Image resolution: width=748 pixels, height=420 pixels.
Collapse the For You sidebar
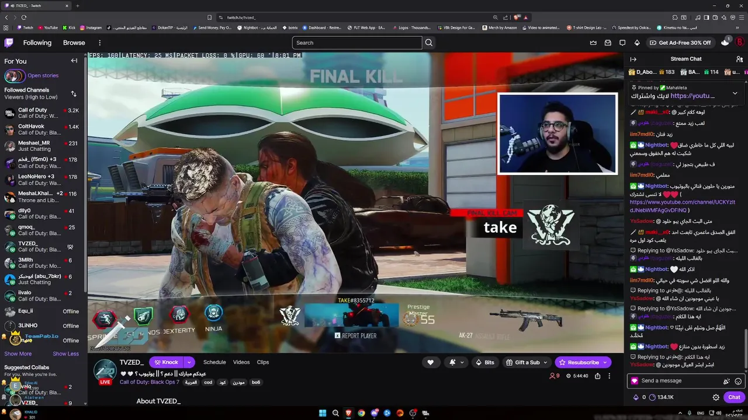[74, 61]
